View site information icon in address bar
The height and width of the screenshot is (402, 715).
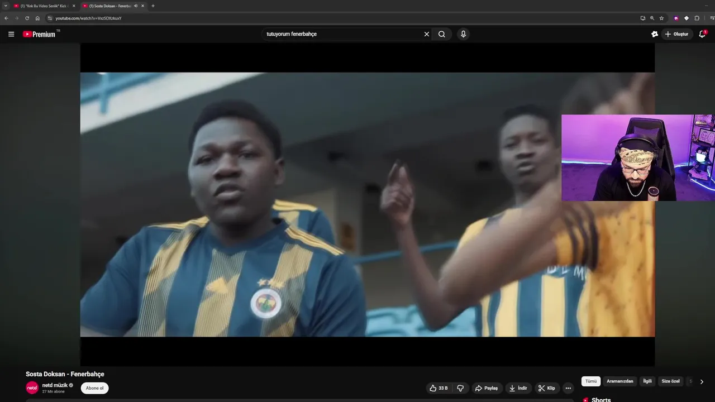tap(50, 18)
